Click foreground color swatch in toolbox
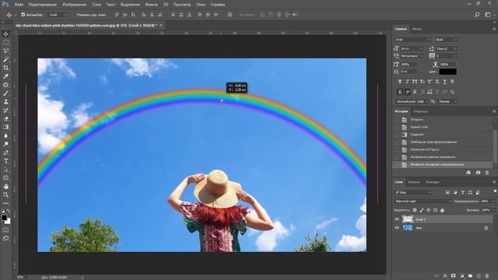 [4, 218]
